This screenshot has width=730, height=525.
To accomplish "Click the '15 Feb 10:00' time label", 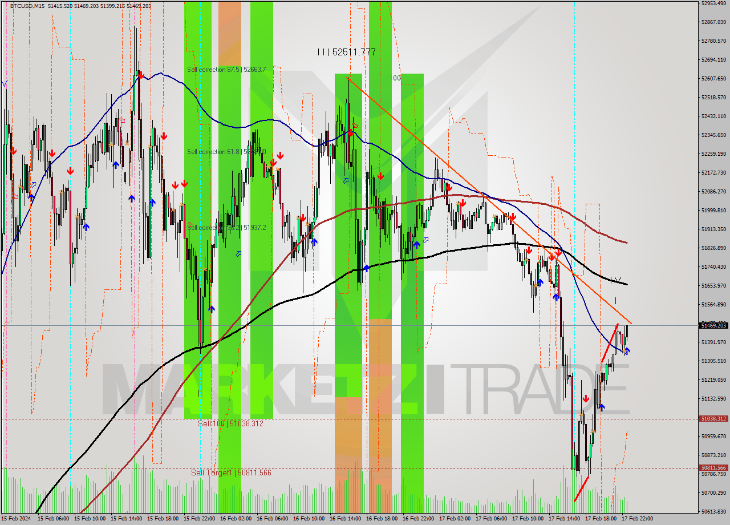I will point(90,519).
